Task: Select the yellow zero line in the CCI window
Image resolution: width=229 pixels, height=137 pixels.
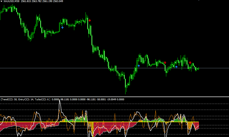Action: coord(99,122)
